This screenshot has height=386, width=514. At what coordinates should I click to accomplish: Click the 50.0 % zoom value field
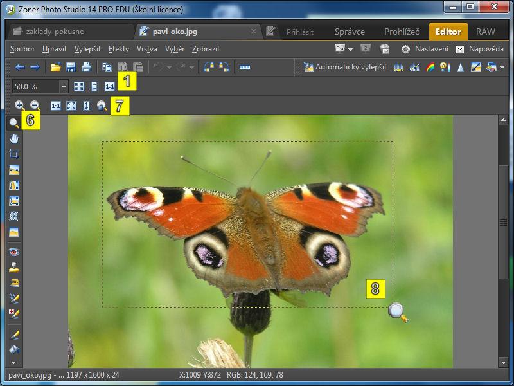(36, 87)
